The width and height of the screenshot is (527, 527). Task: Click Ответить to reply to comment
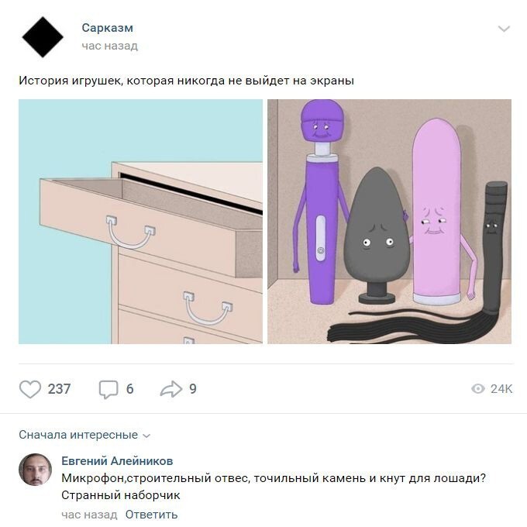click(151, 515)
